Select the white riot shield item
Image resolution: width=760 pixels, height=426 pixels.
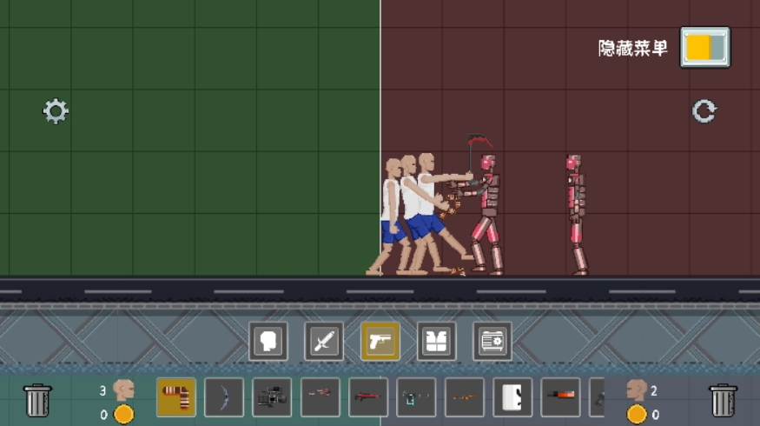[512, 397]
